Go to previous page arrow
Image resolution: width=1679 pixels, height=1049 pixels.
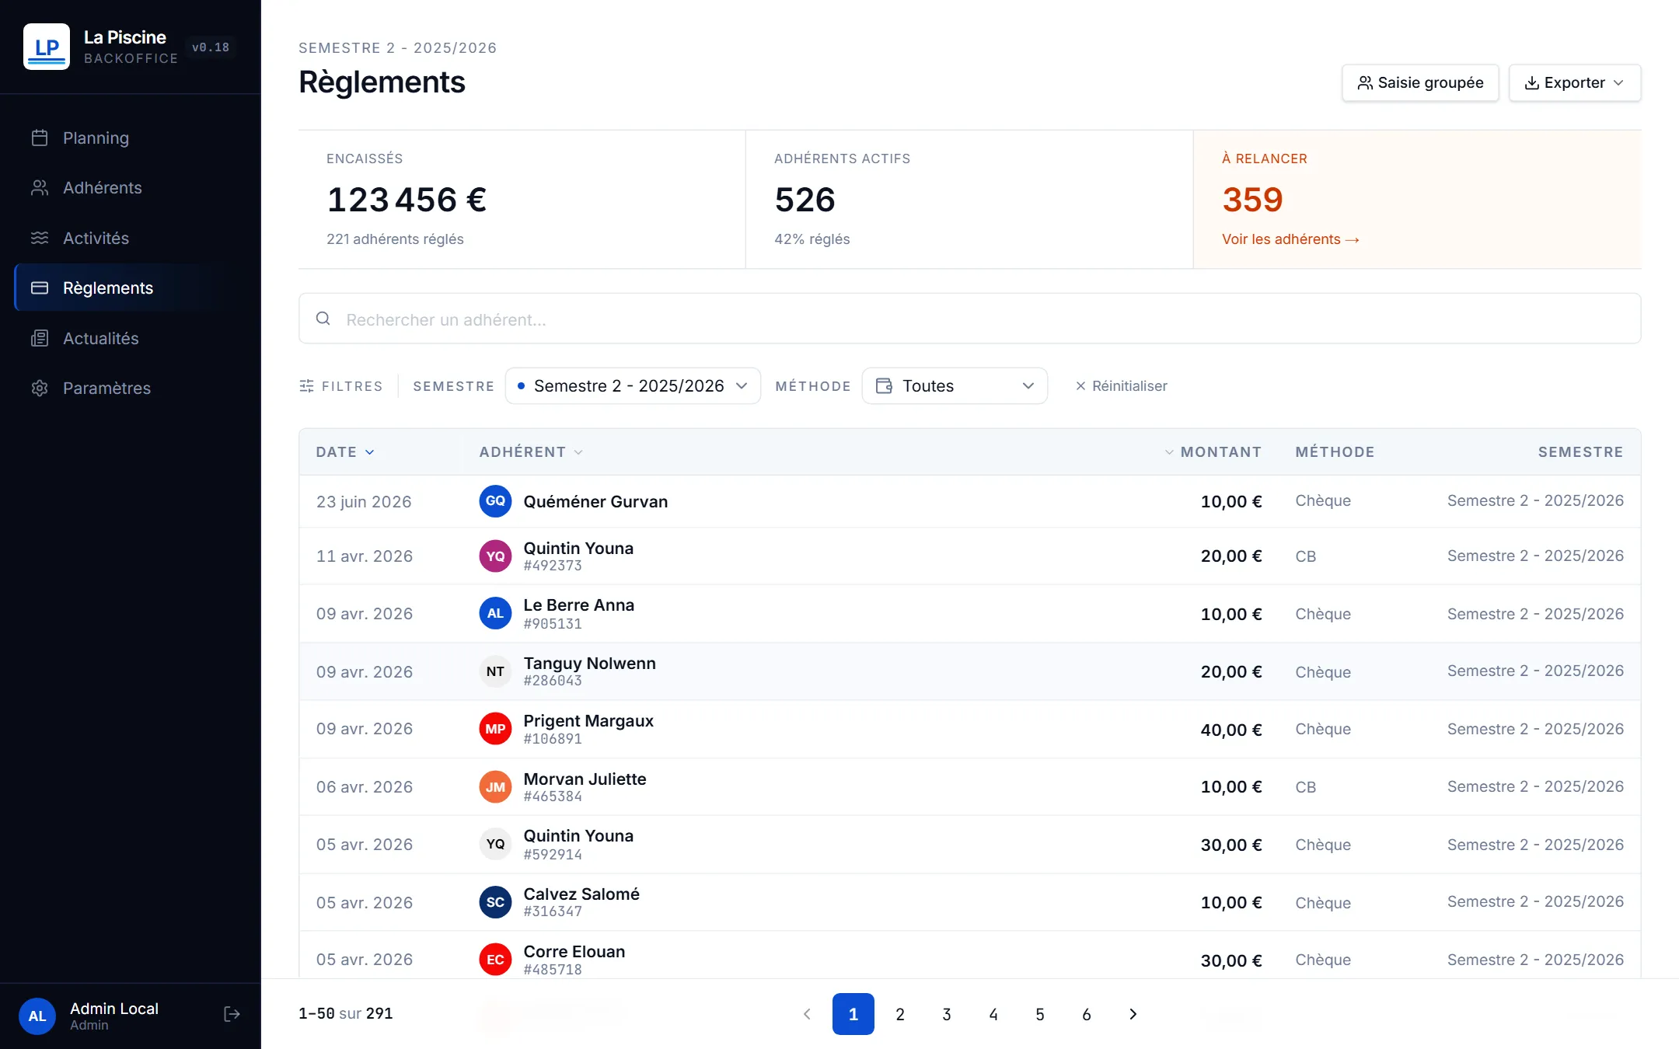pos(807,1014)
